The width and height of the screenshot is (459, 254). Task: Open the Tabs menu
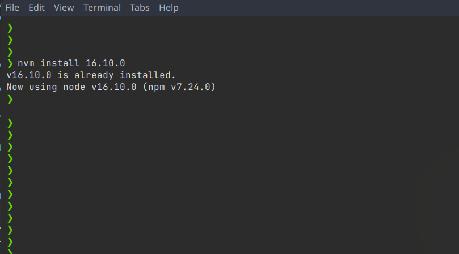[x=140, y=7]
